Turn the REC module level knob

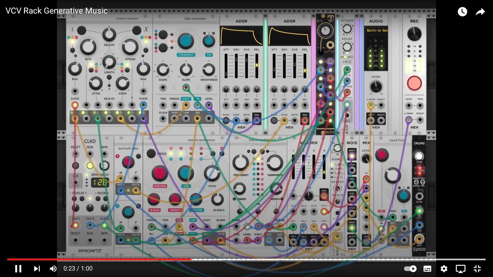coord(414,34)
